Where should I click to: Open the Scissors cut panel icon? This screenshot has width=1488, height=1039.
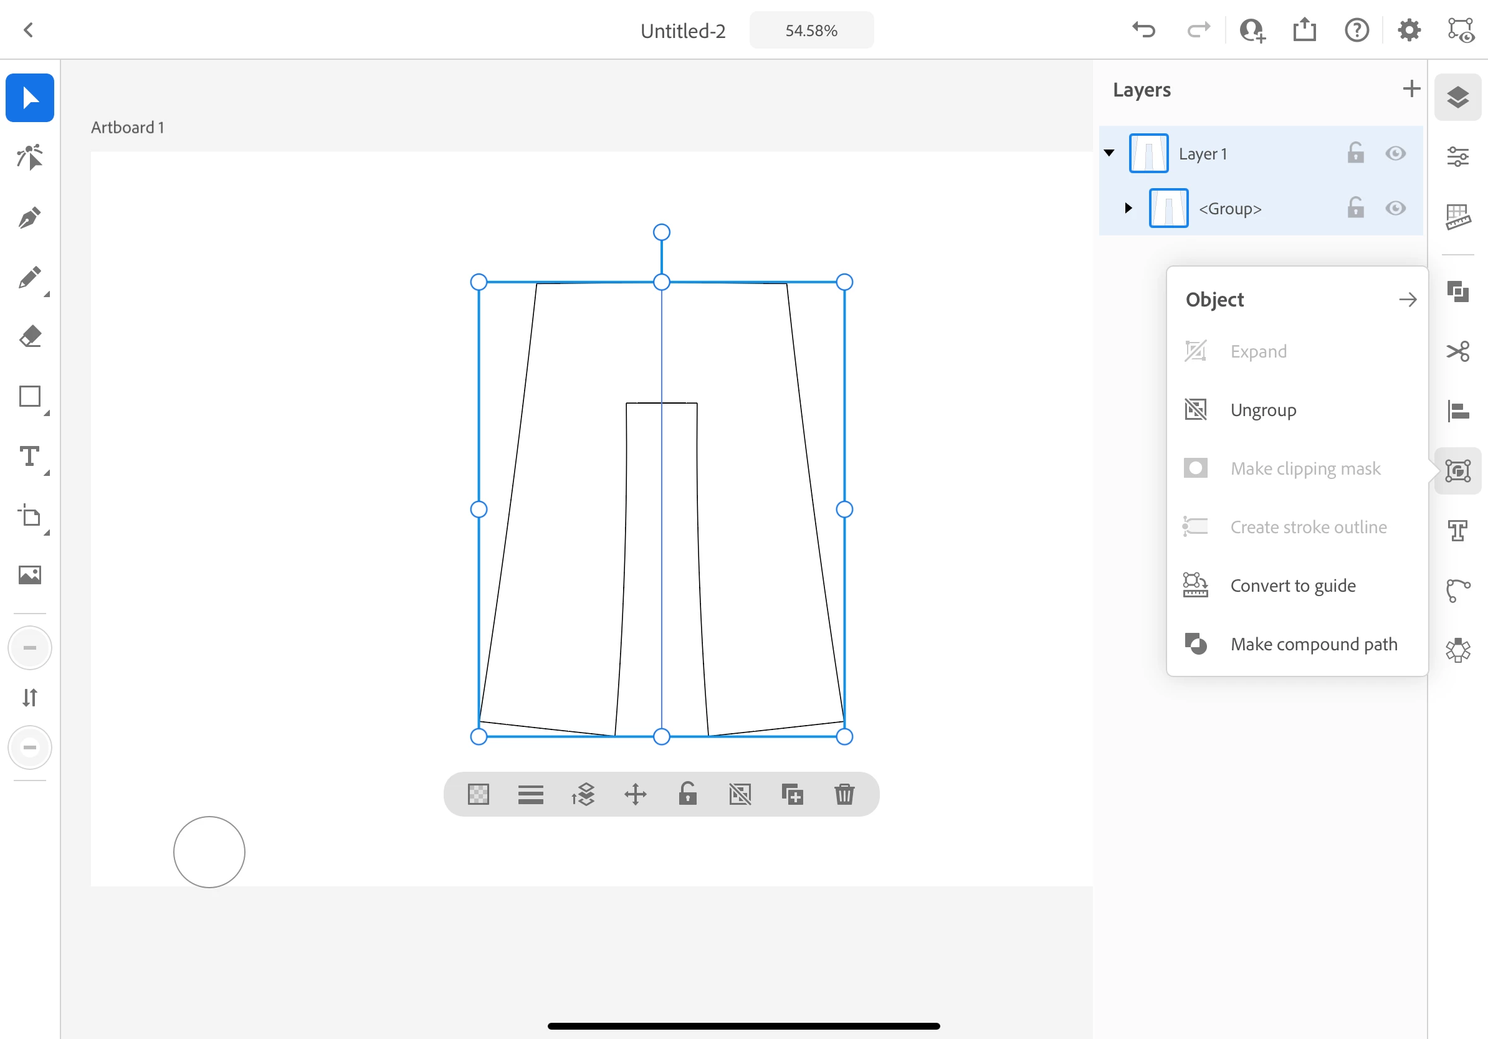[x=1457, y=352]
